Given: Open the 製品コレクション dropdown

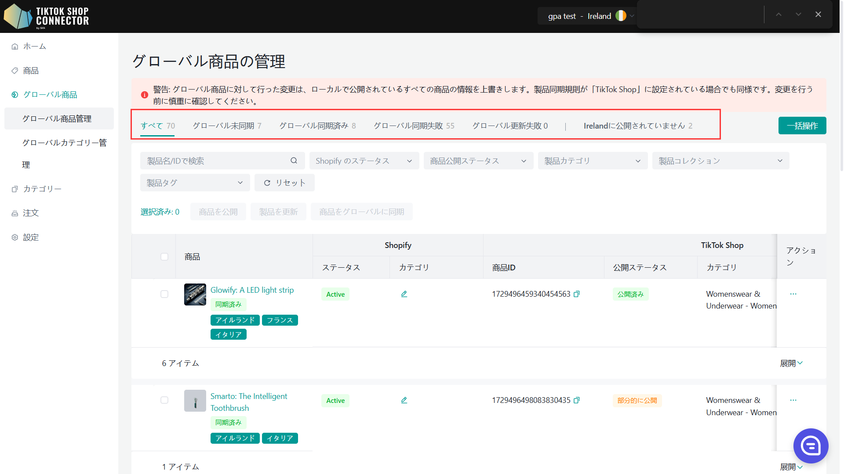Looking at the screenshot, I should coord(720,161).
